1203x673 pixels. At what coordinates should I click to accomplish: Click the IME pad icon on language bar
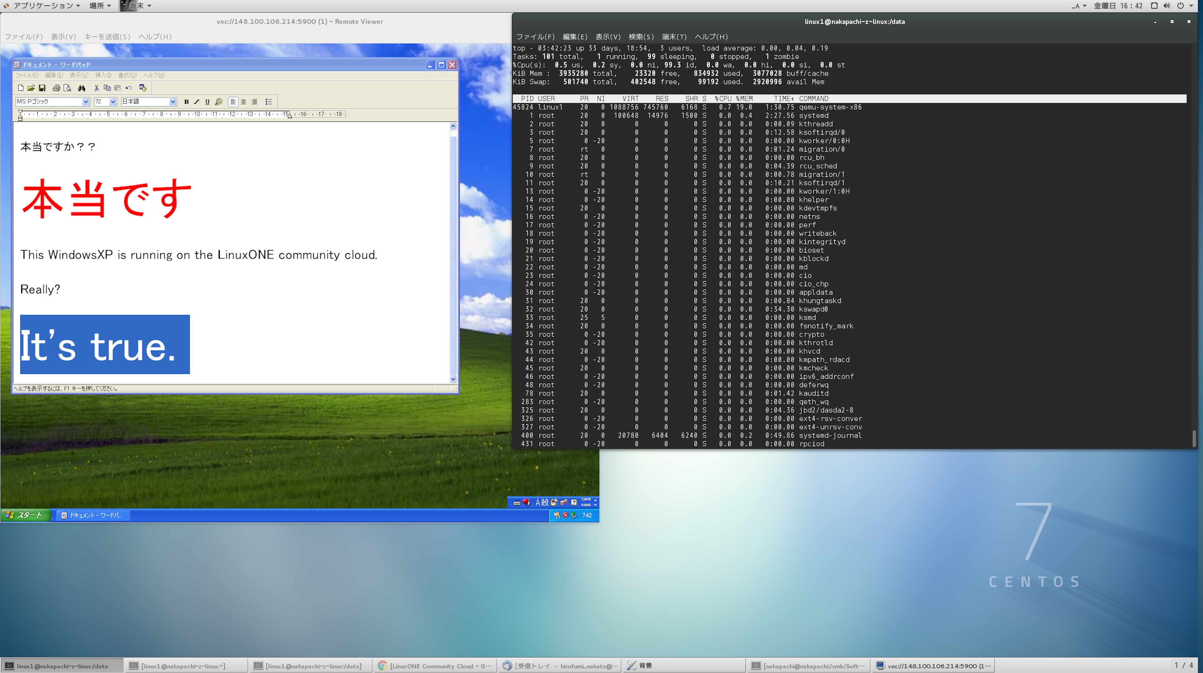coord(554,502)
